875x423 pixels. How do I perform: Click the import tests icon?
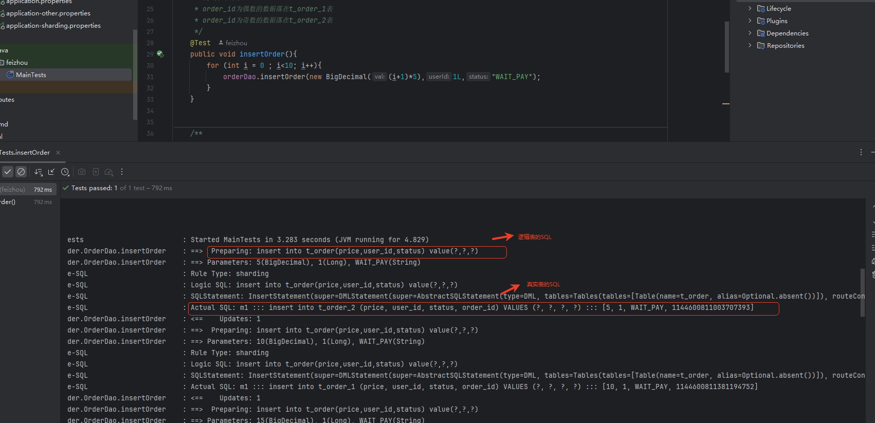(x=96, y=172)
